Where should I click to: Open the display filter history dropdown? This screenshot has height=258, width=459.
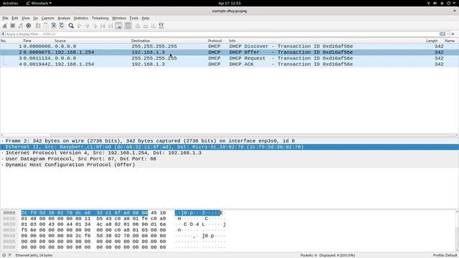(x=448, y=34)
